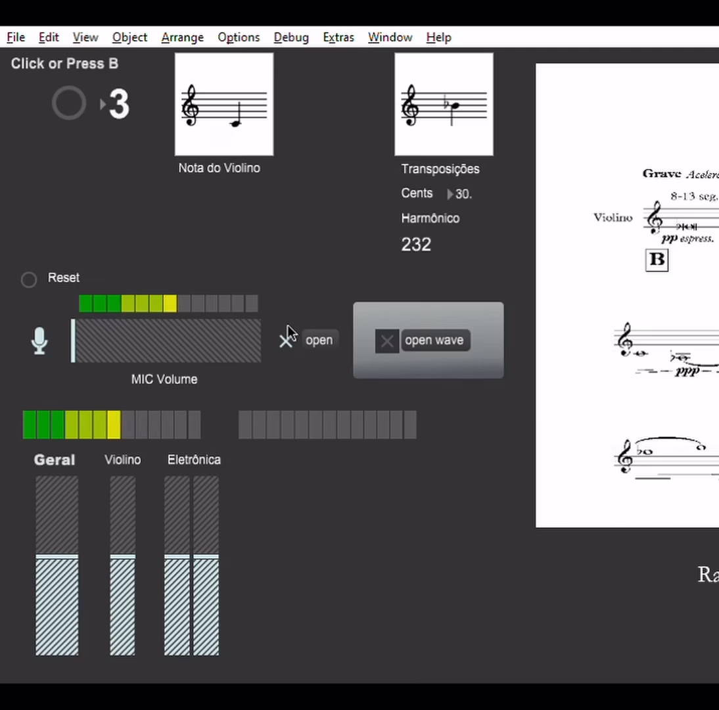Click the level meter above the Geral label
This screenshot has width=719, height=710.
112,425
